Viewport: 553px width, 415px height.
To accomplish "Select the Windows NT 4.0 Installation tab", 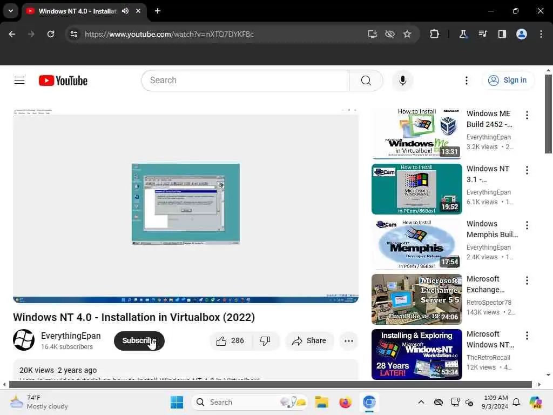I will 77,11.
